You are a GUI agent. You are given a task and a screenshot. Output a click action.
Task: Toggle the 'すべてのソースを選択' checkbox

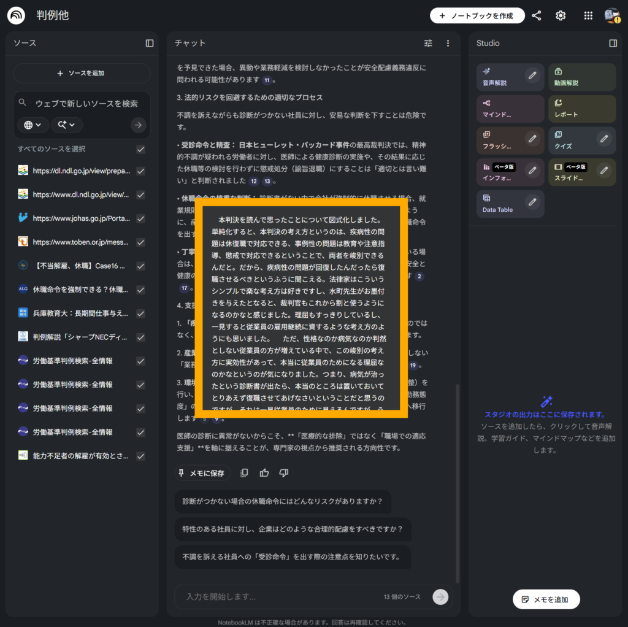[x=140, y=149]
